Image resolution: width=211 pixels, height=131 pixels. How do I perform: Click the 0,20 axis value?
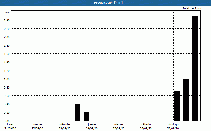7,113
